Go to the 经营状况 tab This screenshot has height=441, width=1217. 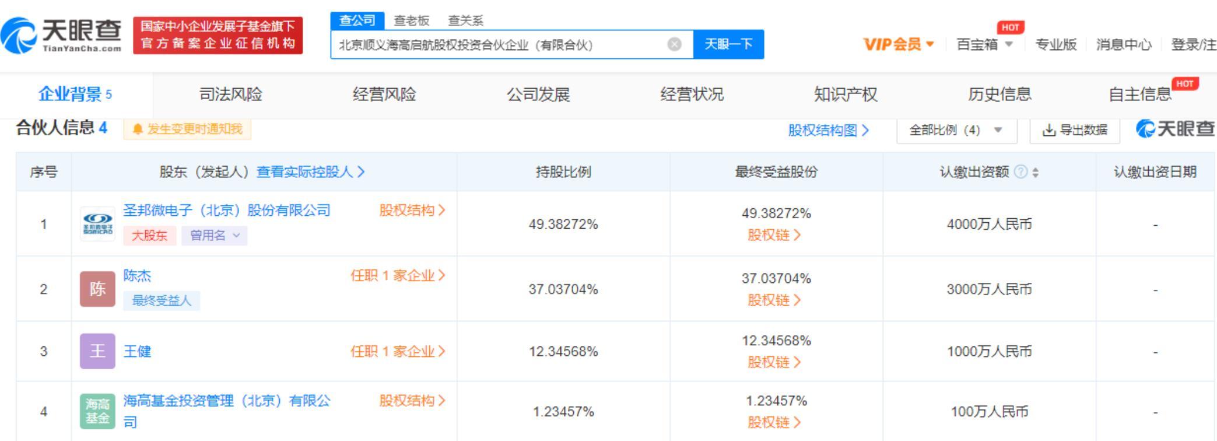point(692,94)
